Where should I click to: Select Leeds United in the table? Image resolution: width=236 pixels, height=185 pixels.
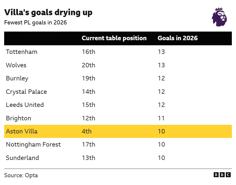(x=25, y=105)
